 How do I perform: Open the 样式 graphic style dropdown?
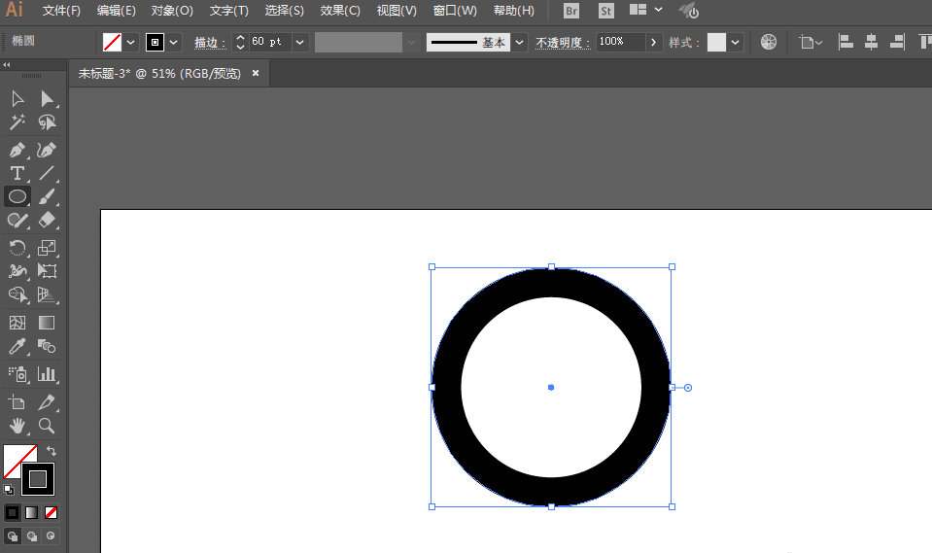(x=735, y=43)
